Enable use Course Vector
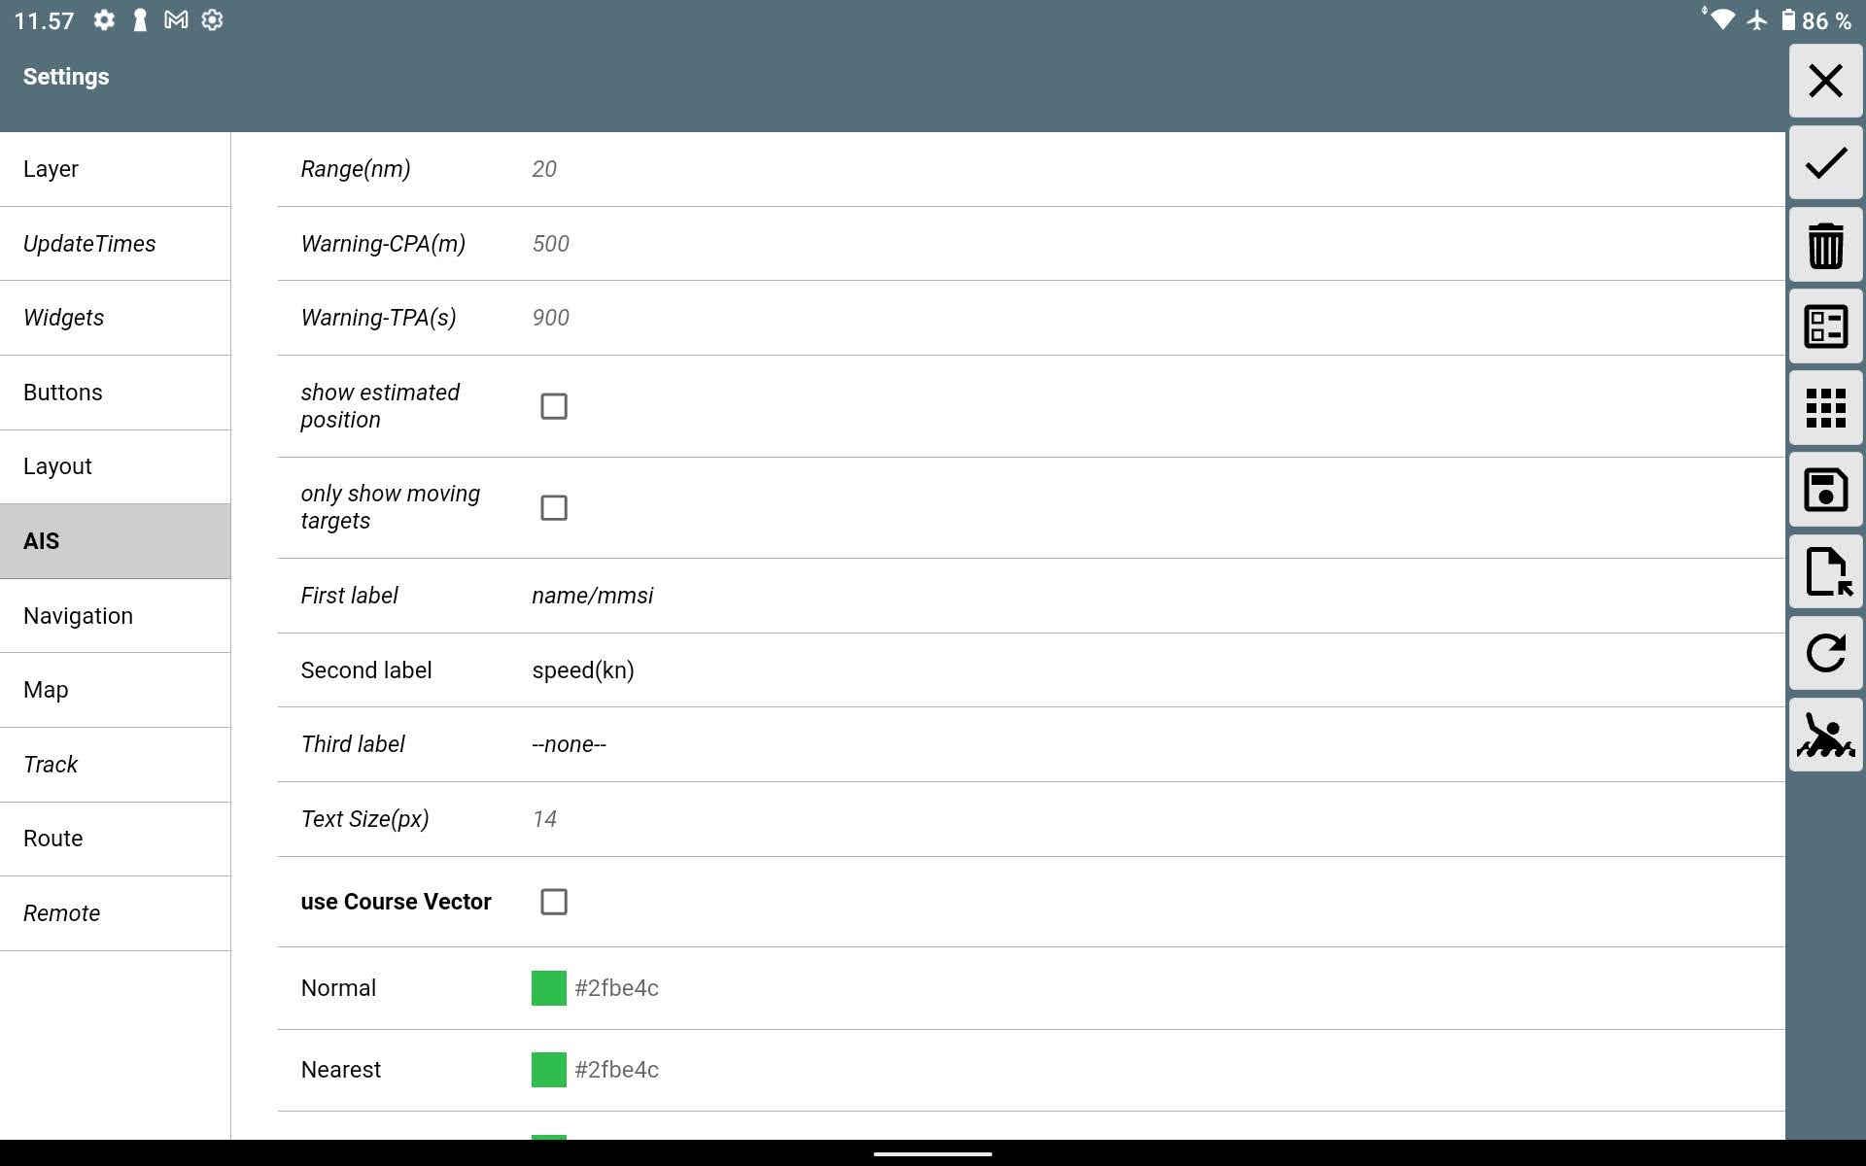The image size is (1866, 1166). click(554, 902)
